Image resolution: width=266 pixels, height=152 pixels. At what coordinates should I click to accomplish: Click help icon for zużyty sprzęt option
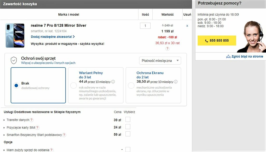pos(51,150)
